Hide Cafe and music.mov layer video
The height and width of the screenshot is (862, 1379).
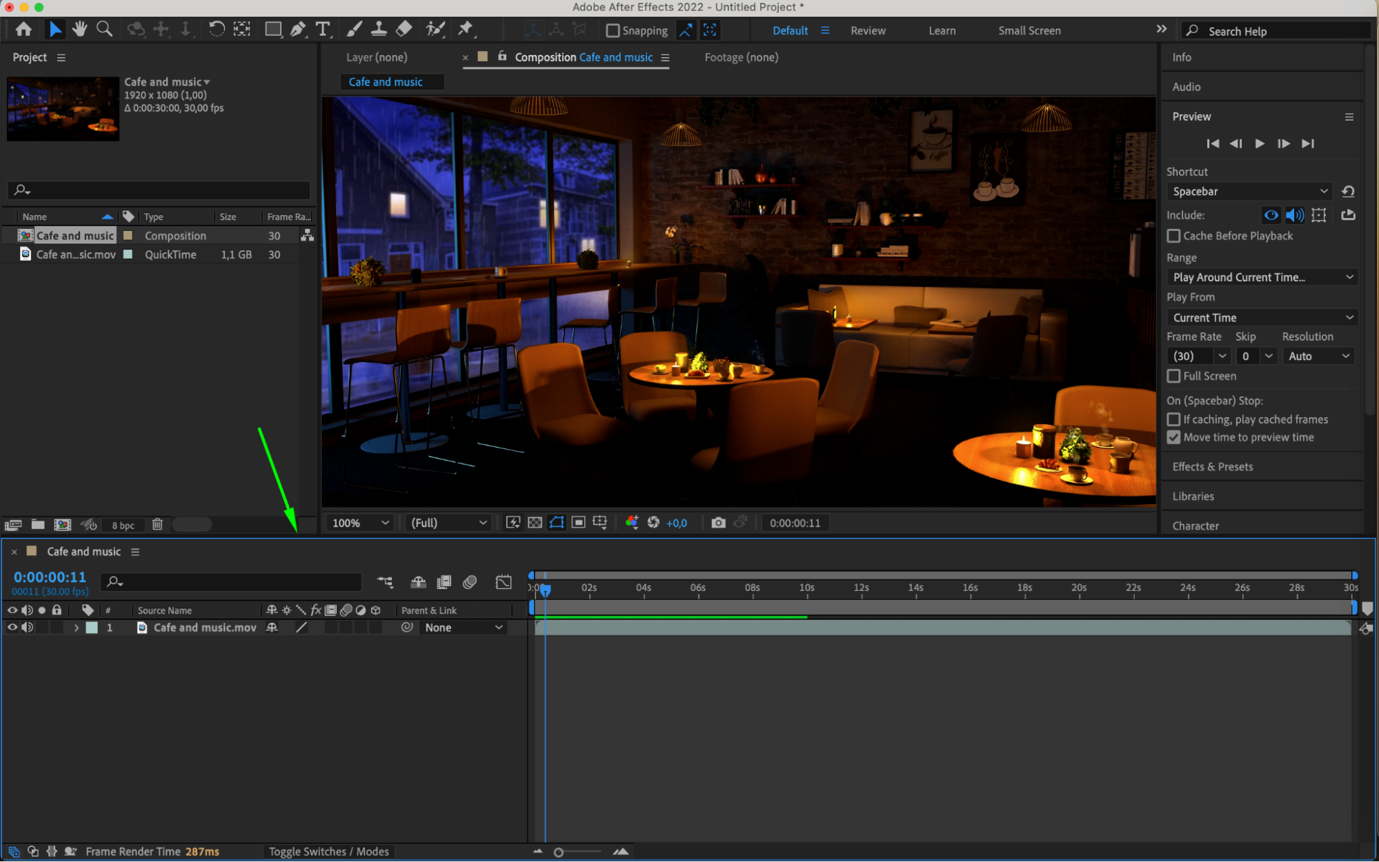click(12, 628)
